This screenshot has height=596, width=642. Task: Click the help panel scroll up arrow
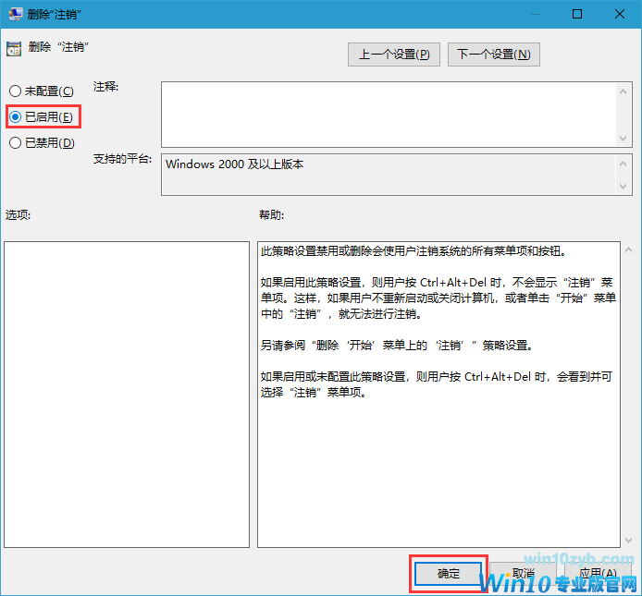pos(628,249)
